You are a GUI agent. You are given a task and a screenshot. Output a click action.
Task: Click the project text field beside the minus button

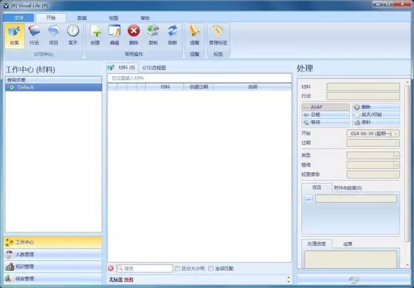(356, 199)
